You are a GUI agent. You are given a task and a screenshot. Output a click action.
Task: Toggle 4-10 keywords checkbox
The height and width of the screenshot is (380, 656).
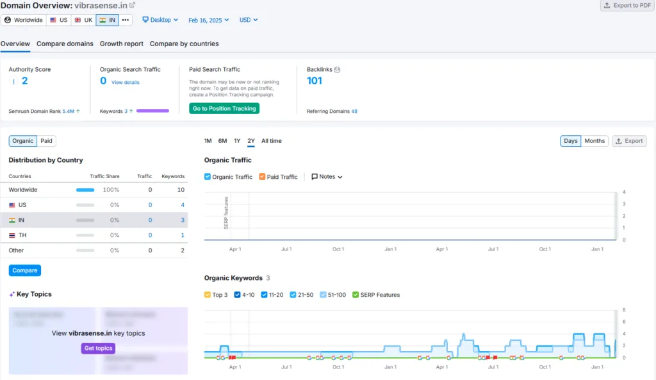coord(237,295)
